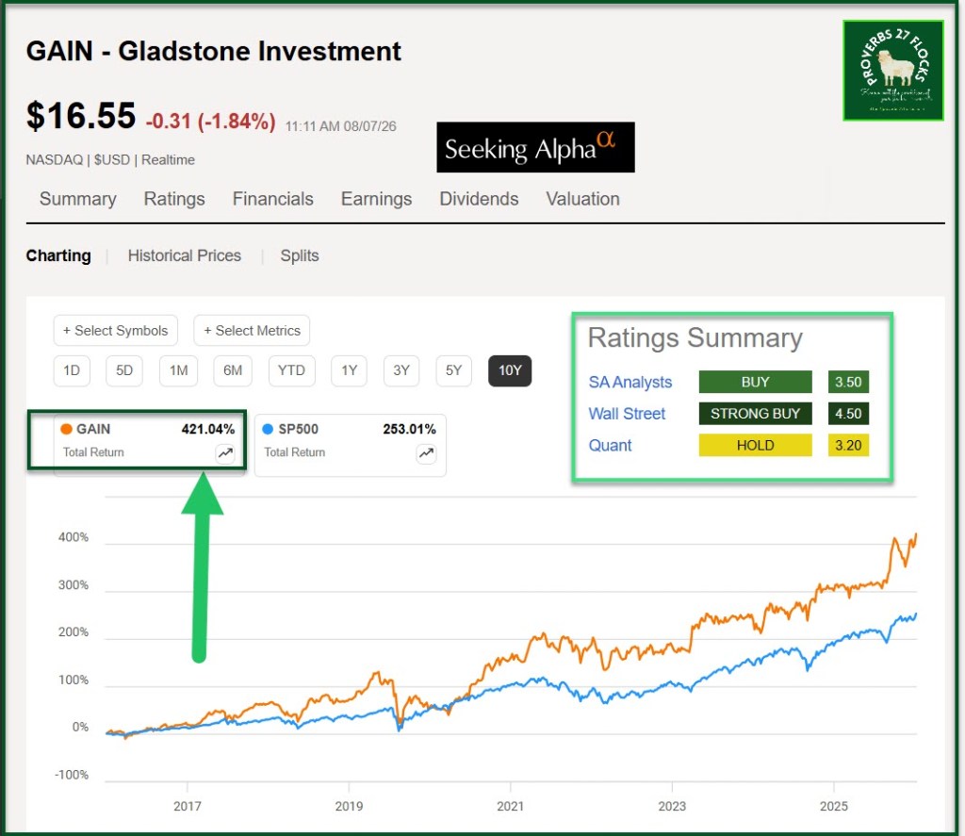Click the blue SP500 legend dot
Screen dimensions: 965x836
click(268, 429)
